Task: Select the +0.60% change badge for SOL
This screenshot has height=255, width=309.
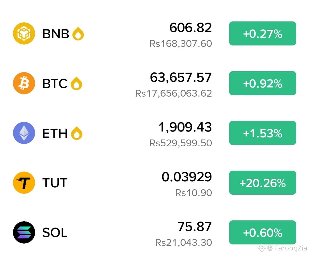Action: click(x=262, y=232)
